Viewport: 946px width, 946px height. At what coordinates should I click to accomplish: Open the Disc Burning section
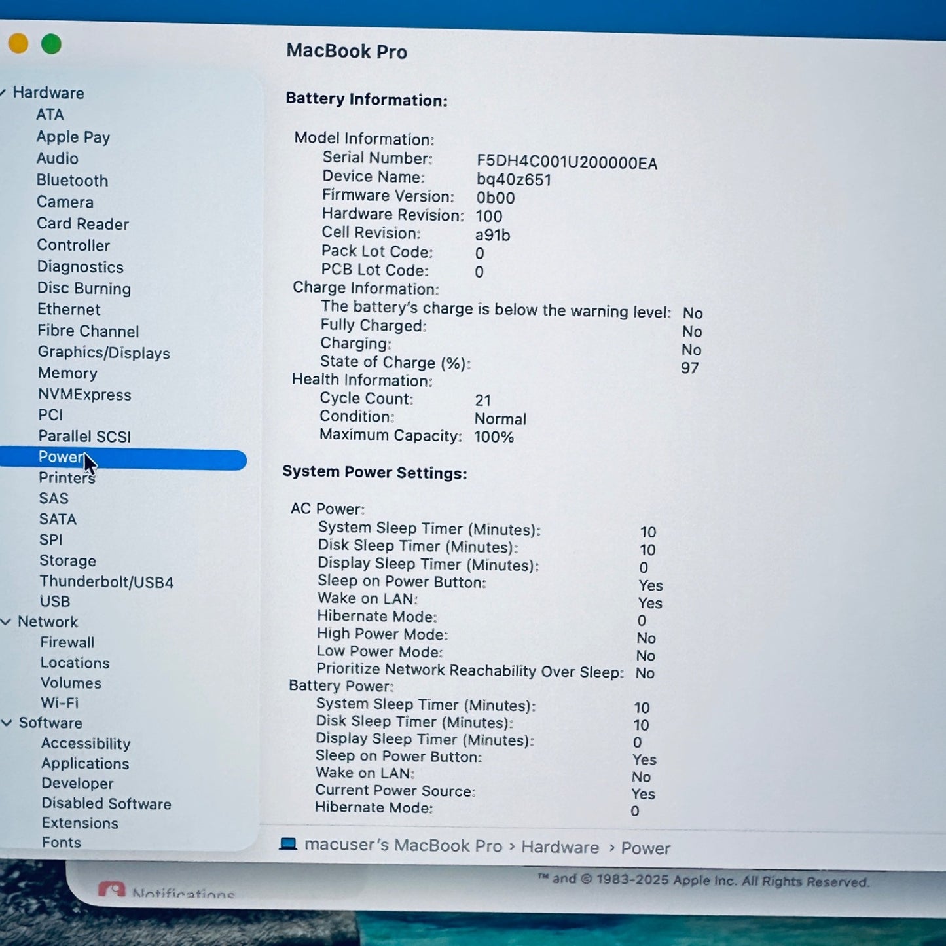point(84,288)
